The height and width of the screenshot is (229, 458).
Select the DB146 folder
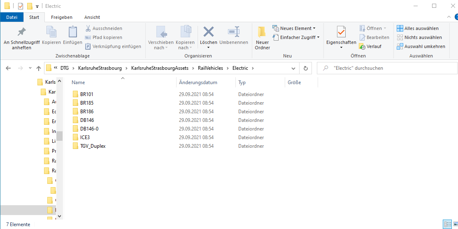pyautogui.click(x=87, y=120)
